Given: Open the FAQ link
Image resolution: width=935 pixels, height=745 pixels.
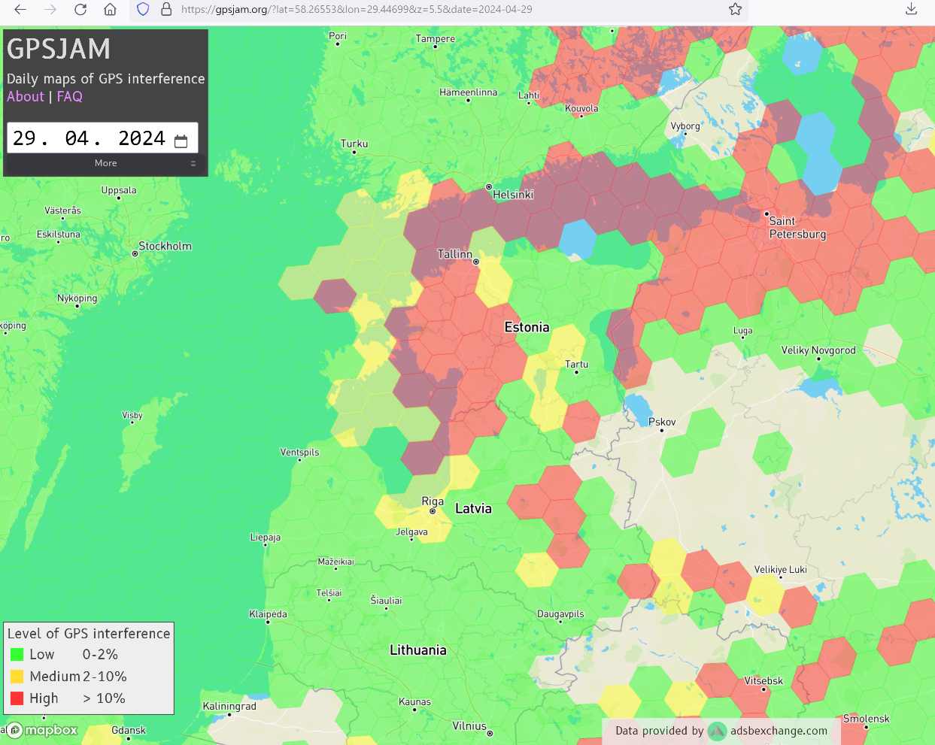Looking at the screenshot, I should 69,96.
